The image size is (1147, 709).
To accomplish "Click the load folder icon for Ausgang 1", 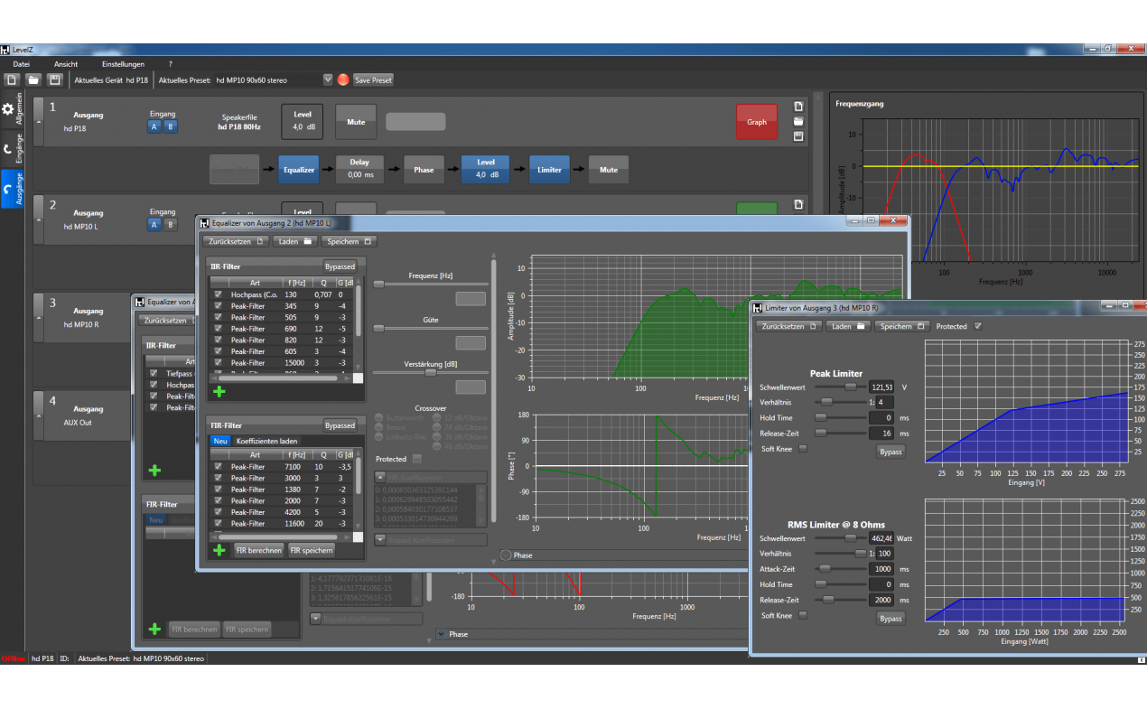I will point(798,122).
